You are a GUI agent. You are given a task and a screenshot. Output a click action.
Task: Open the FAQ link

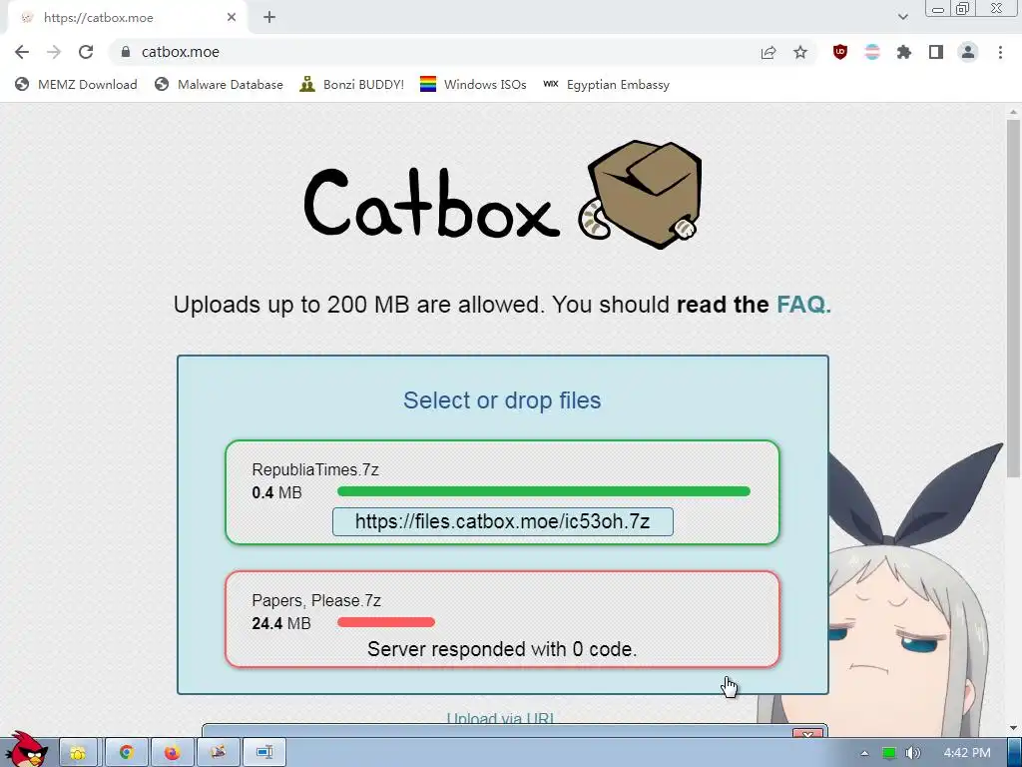(803, 305)
